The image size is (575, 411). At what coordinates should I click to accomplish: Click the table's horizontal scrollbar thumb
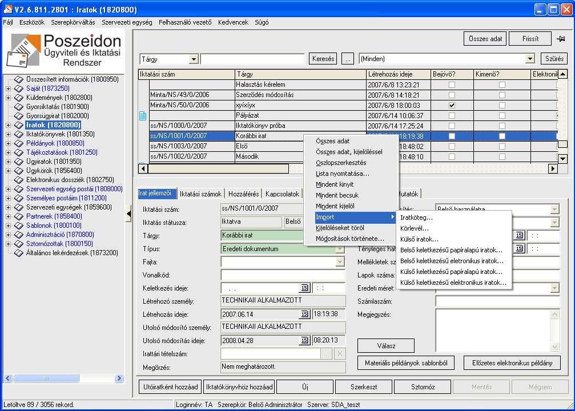coord(219,168)
